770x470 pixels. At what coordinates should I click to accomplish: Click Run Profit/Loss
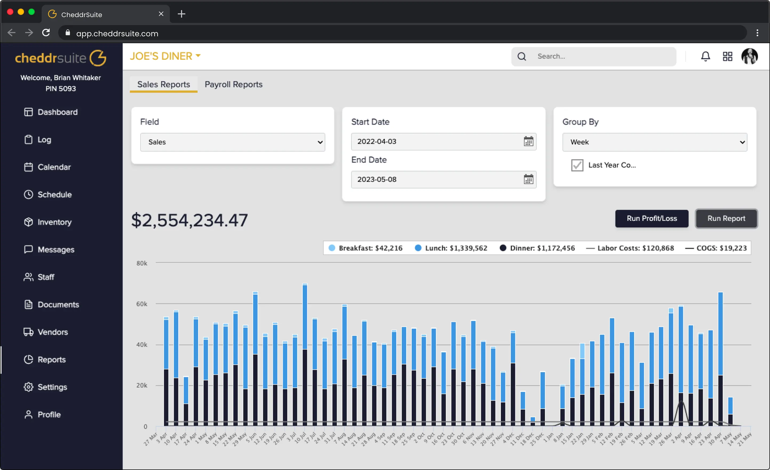(651, 219)
